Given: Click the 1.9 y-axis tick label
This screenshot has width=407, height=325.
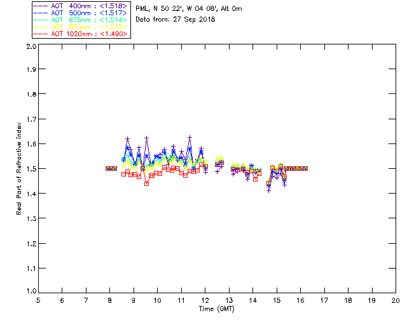Looking at the screenshot, I should coord(31,69).
